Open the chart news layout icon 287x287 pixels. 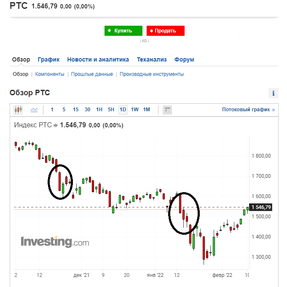167,110
